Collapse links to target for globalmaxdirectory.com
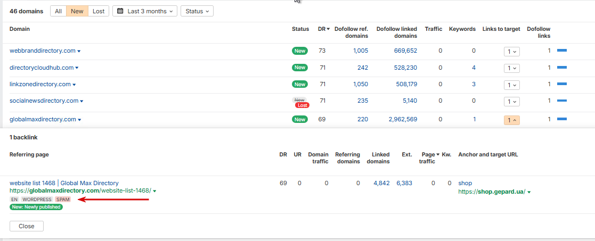The image size is (595, 241). (x=511, y=120)
